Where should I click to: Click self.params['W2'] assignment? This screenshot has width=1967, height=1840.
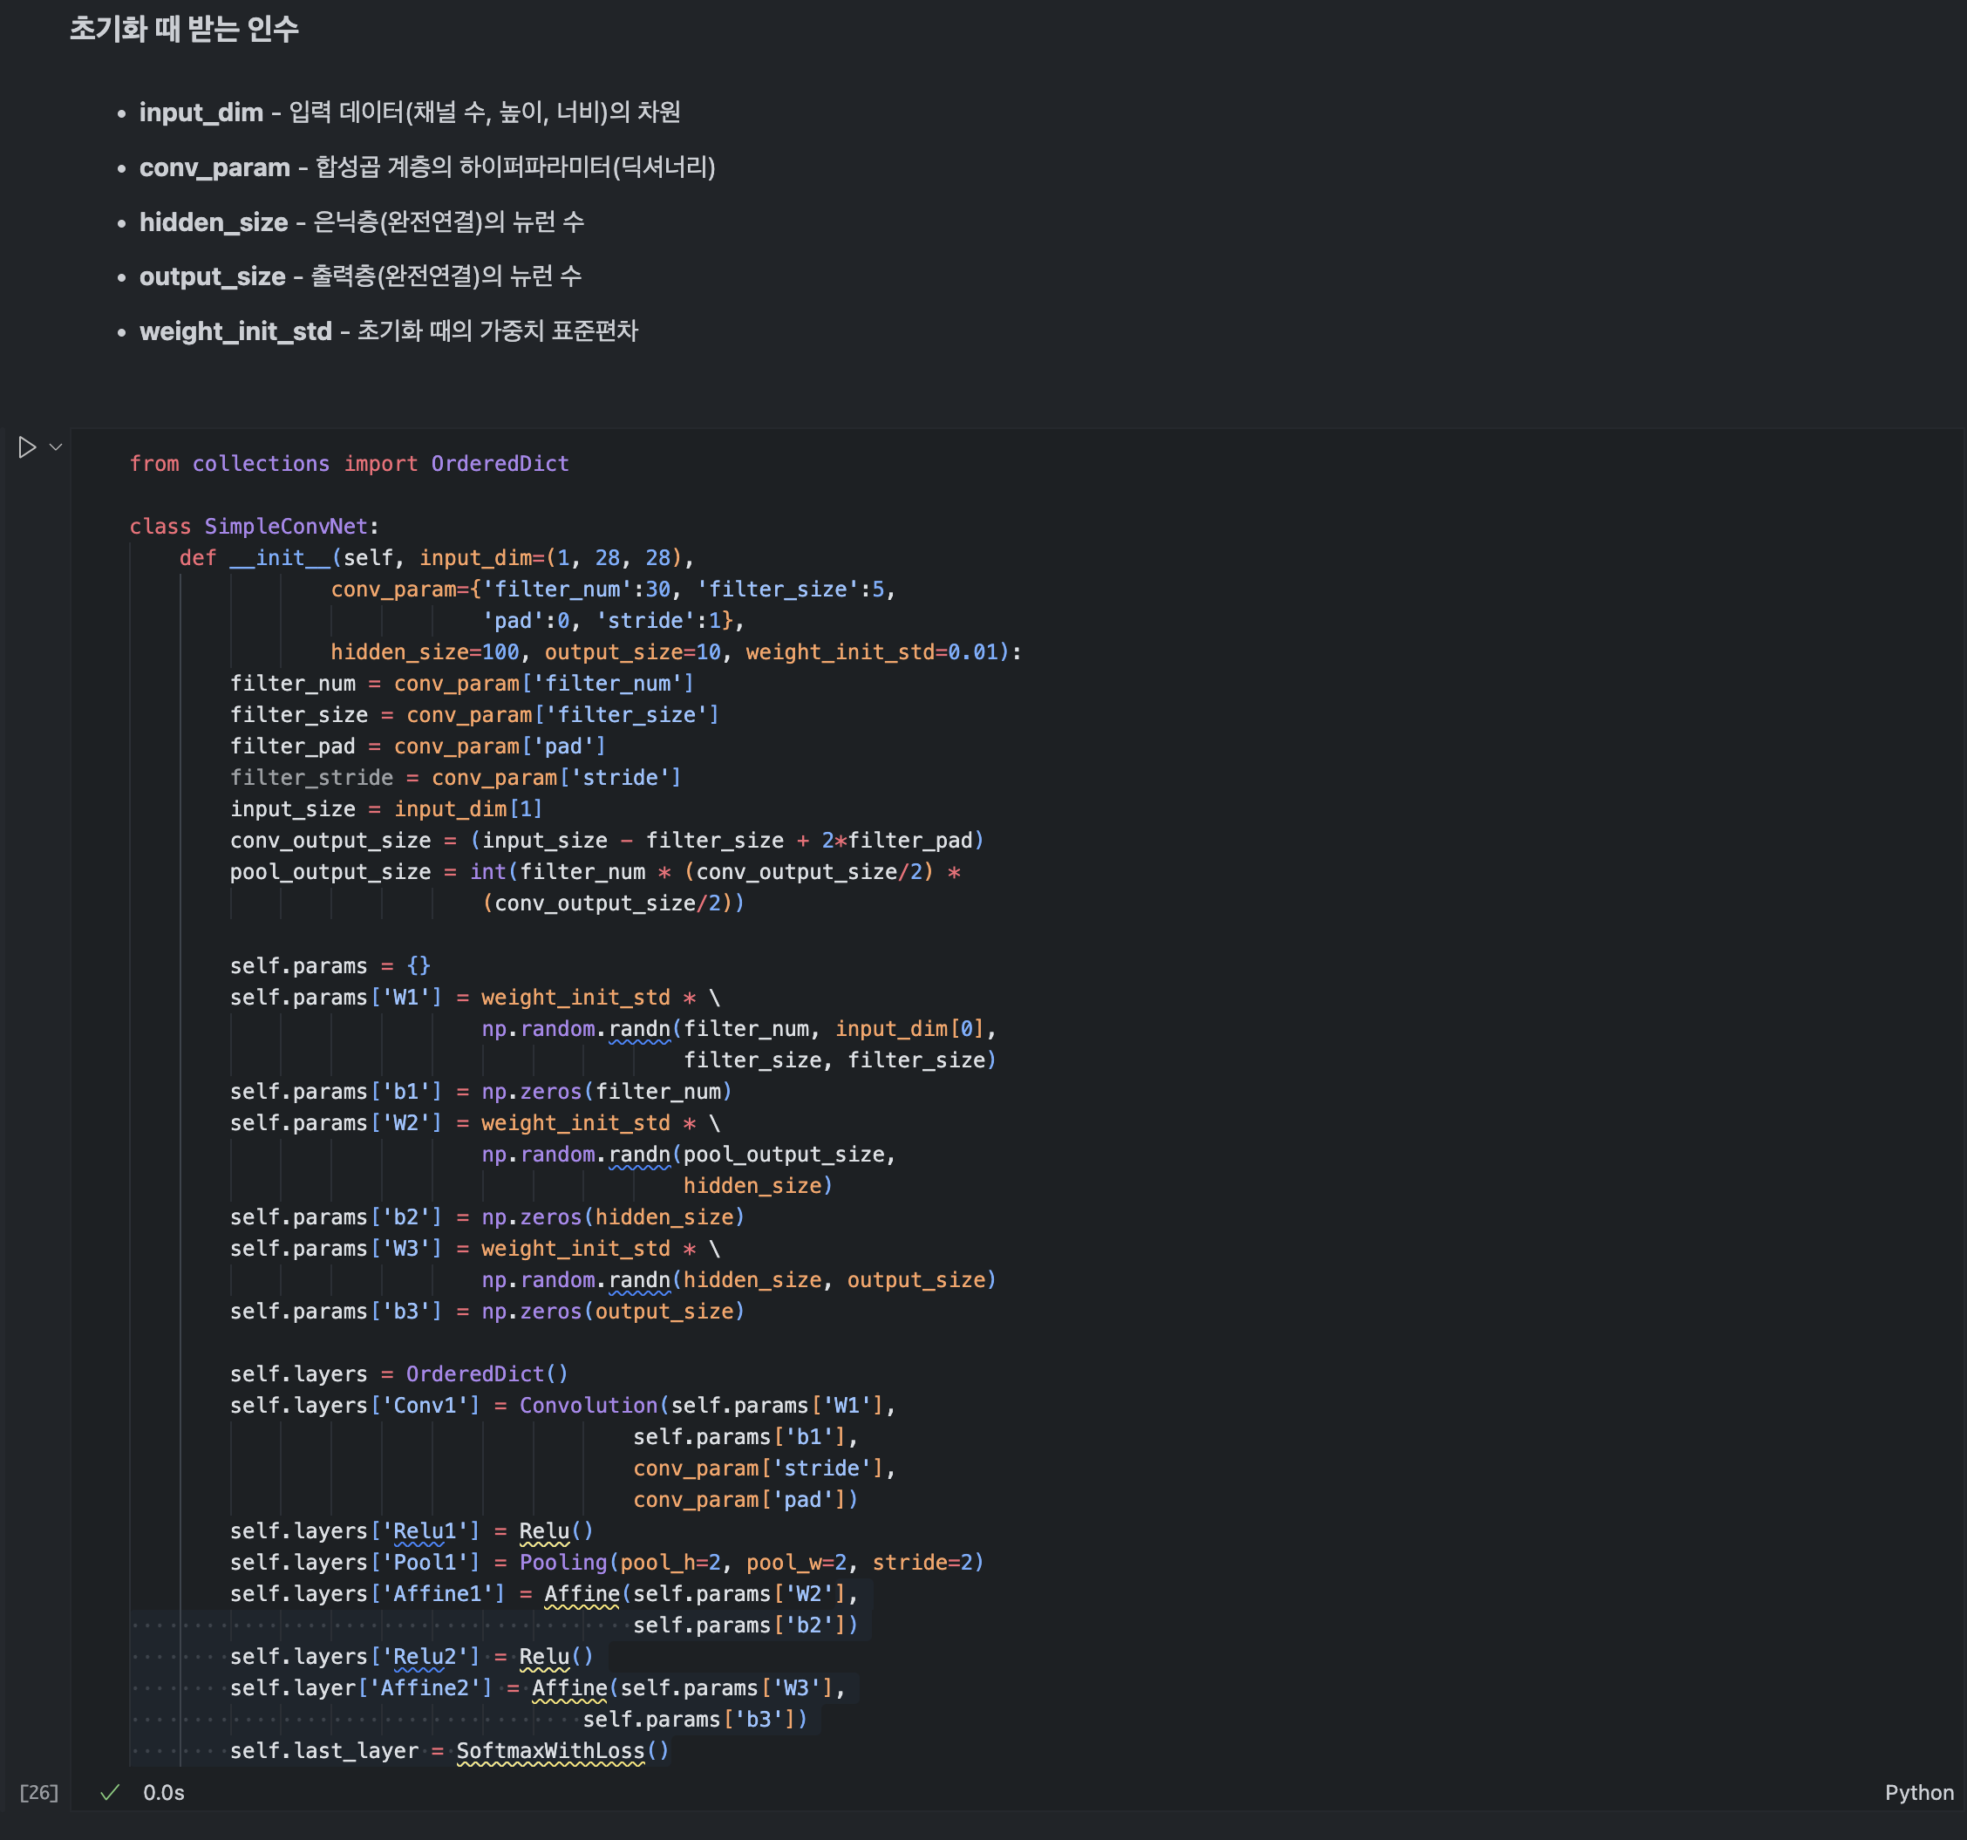point(475,1123)
